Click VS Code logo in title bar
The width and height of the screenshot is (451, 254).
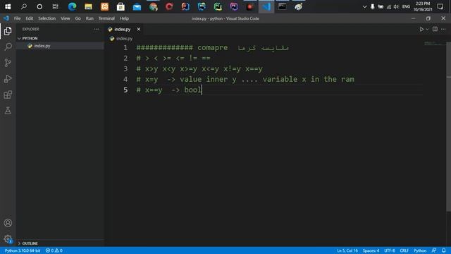click(x=6, y=18)
